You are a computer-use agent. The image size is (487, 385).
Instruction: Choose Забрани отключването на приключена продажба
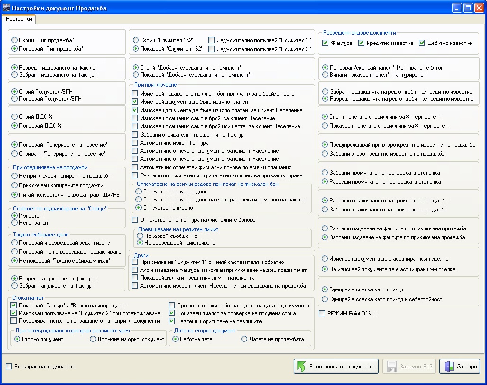tap(325, 210)
